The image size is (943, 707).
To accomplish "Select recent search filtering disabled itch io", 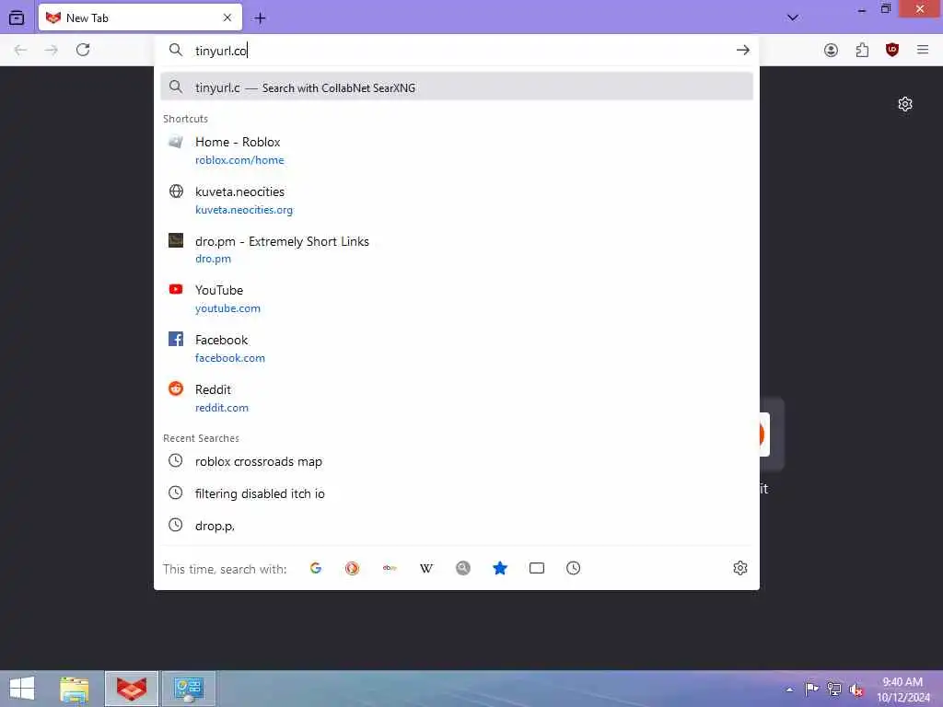I will (457, 493).
